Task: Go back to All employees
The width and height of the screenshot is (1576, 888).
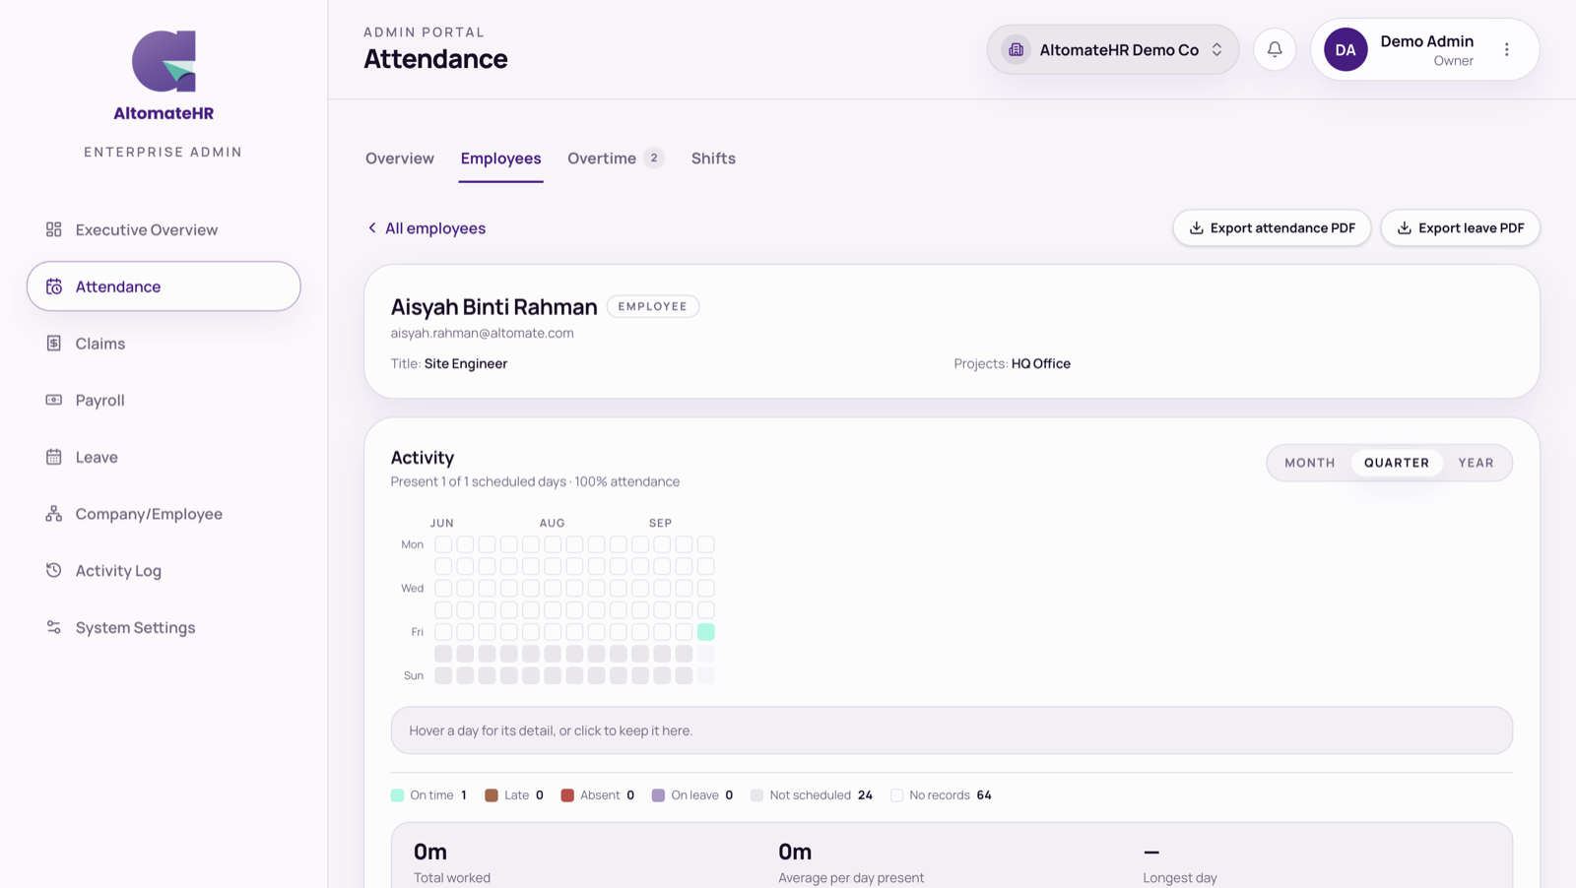Action: pos(427,227)
